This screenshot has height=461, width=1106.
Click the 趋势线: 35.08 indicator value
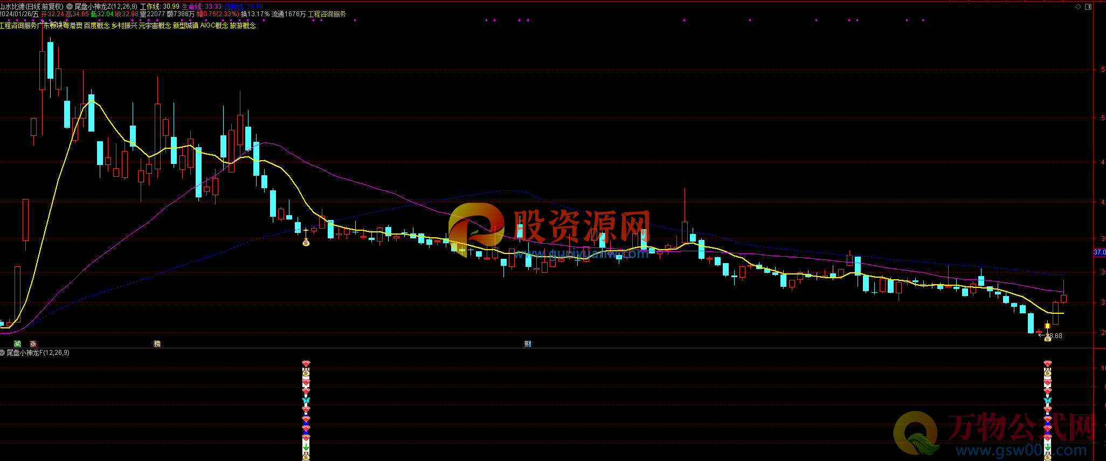click(x=244, y=6)
